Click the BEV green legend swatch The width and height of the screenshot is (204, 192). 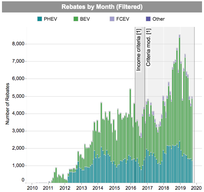coord(76,19)
